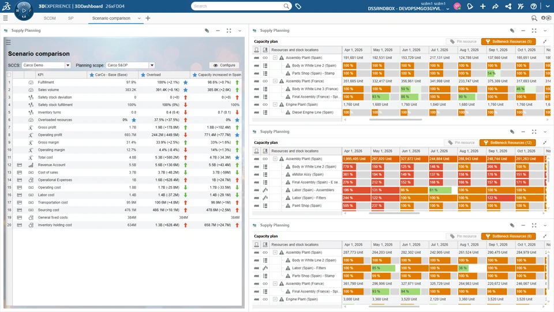Click Pin resource in top capacity plan

click(463, 42)
